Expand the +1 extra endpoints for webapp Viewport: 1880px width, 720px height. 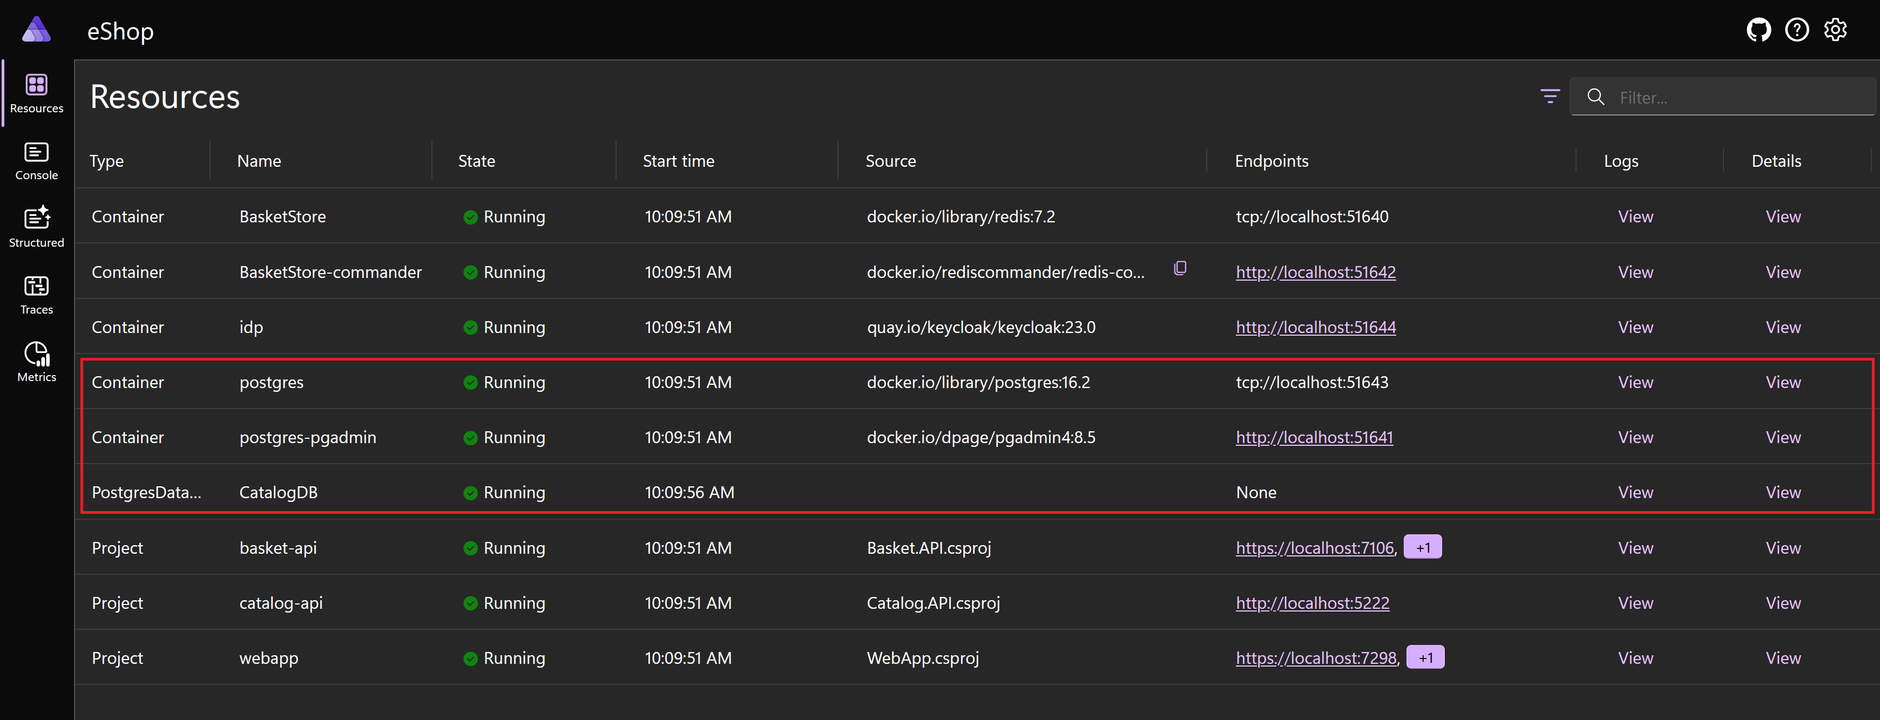click(1426, 656)
